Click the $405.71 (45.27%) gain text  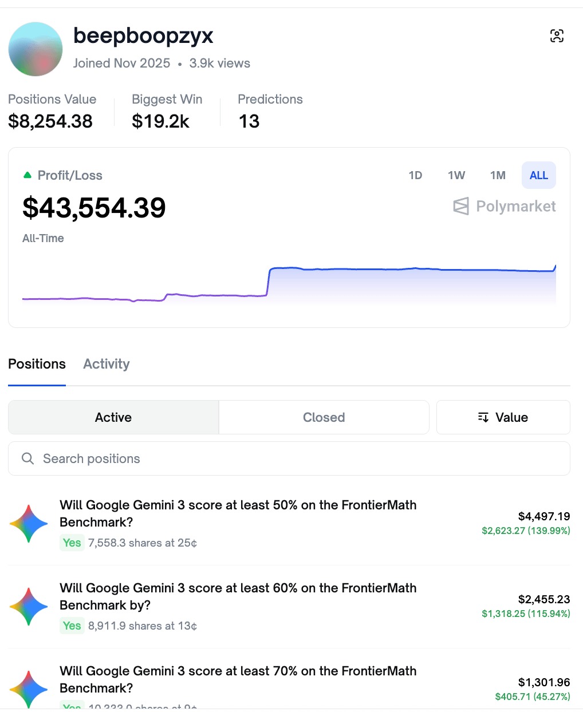pyautogui.click(x=533, y=697)
